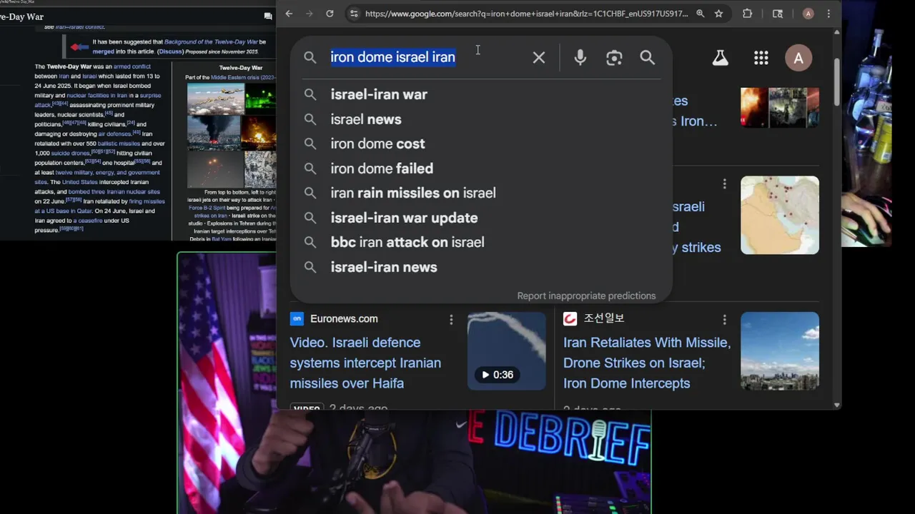Open Background of the Twelve-Day War link
This screenshot has width=915, height=514.
[x=211, y=42]
